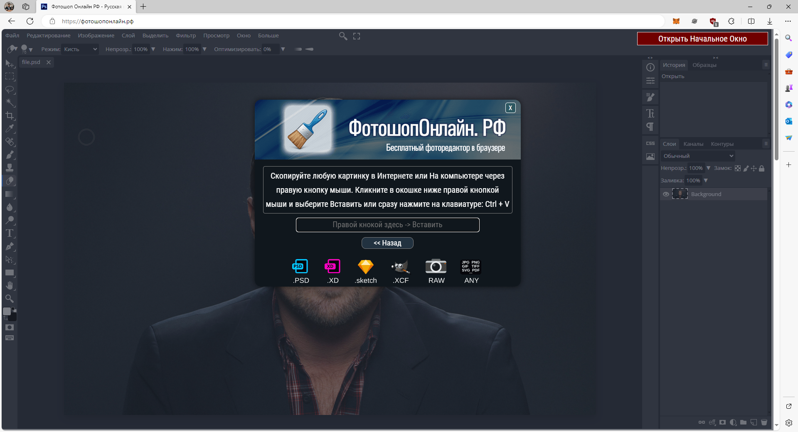Open the Заливка percentage dropdown arrow
798x432 pixels.
[x=706, y=180]
